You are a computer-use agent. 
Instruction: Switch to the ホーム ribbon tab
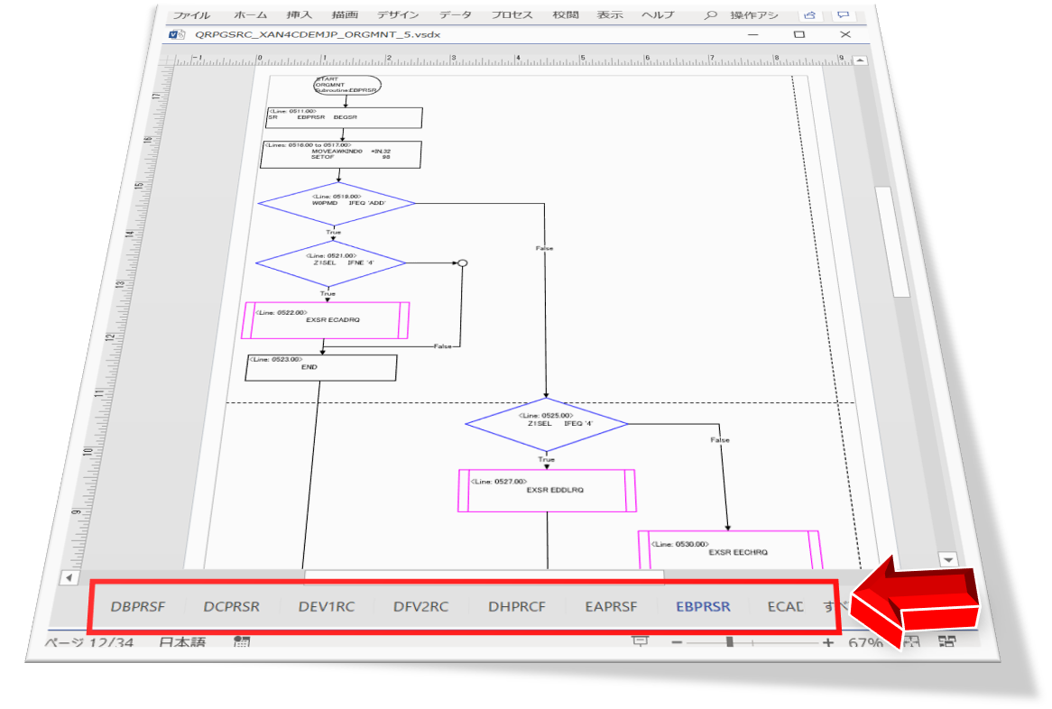tap(251, 14)
